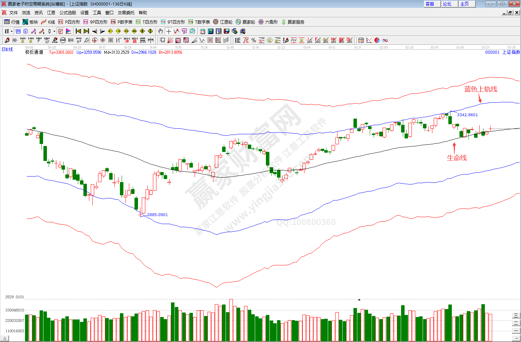Open the 浏览 menu
The image size is (521, 342).
[26, 13]
